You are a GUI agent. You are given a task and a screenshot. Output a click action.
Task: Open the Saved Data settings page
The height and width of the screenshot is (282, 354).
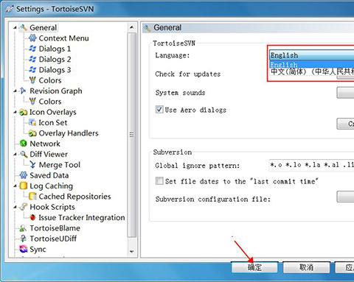49,175
